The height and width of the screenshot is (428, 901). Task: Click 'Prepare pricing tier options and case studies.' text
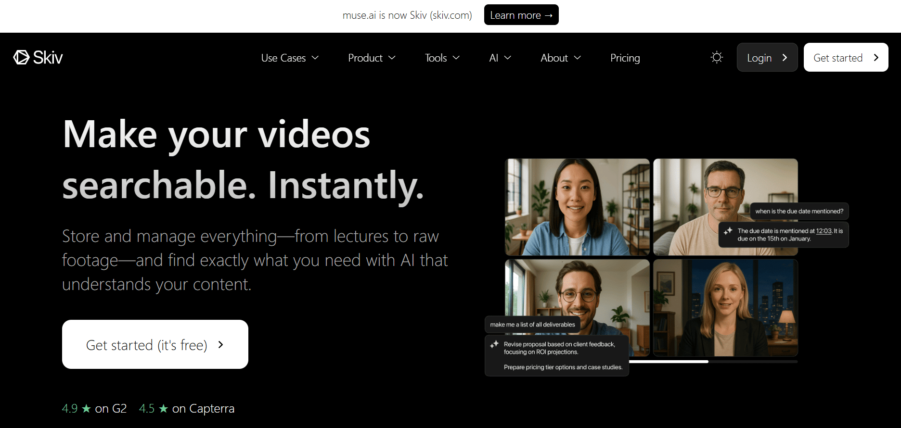(x=563, y=367)
